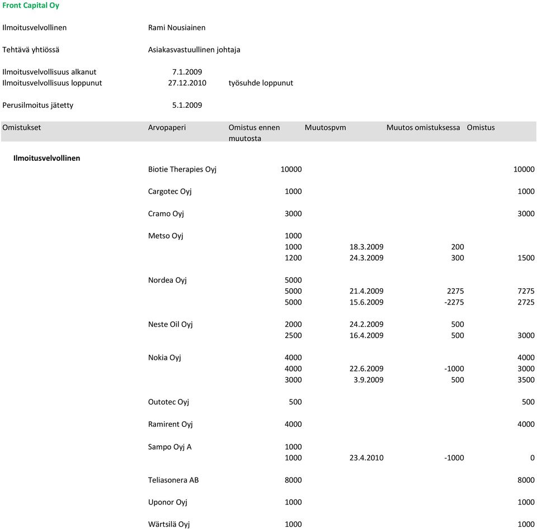Select the label Ilmoitusvelvollisuus alkanut
Image resolution: width=537 pixels, height=529 pixels.
(49, 72)
